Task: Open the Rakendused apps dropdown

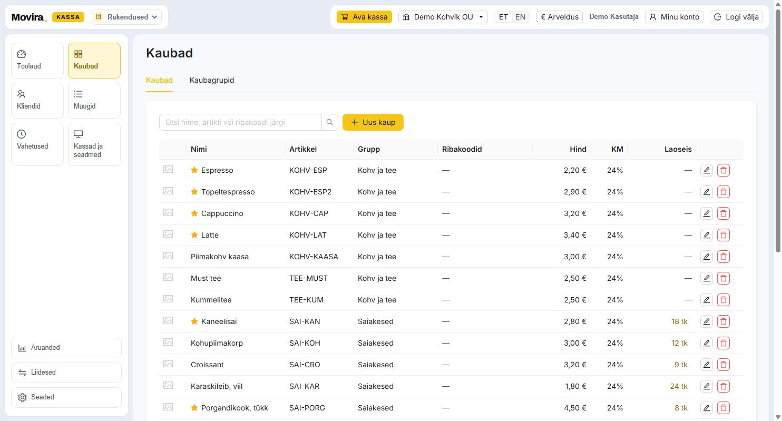Action: click(x=126, y=17)
